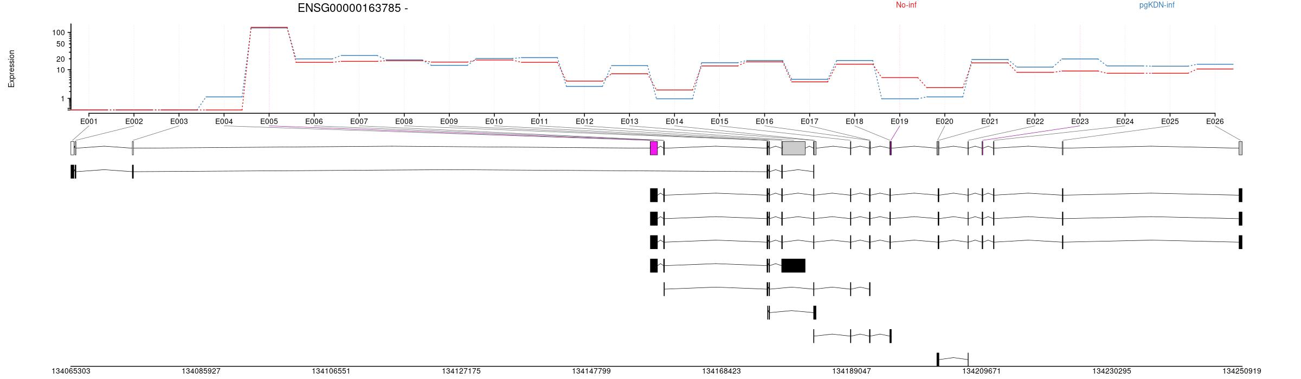Click the y-axis tick value 10
The height and width of the screenshot is (379, 1301).
point(61,70)
